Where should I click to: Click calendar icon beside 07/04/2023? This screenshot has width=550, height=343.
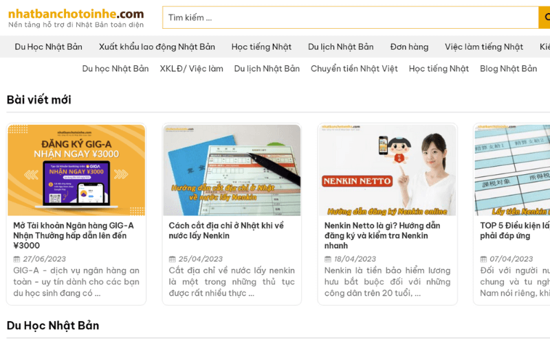483,259
